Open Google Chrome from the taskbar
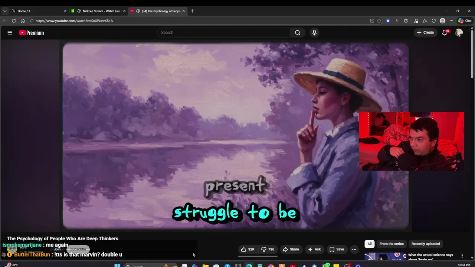475x267 pixels. tap(271, 266)
